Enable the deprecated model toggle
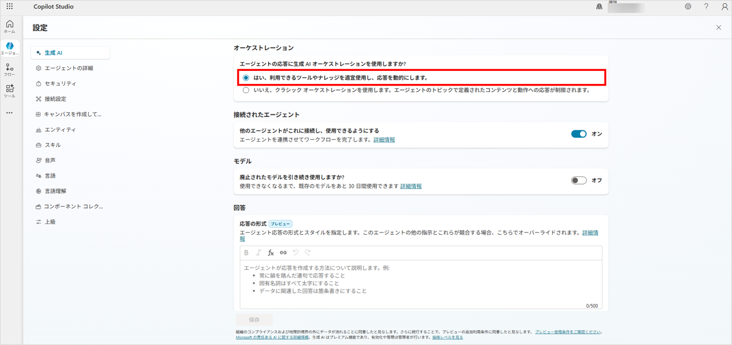This screenshot has height=345, width=732. (578, 180)
